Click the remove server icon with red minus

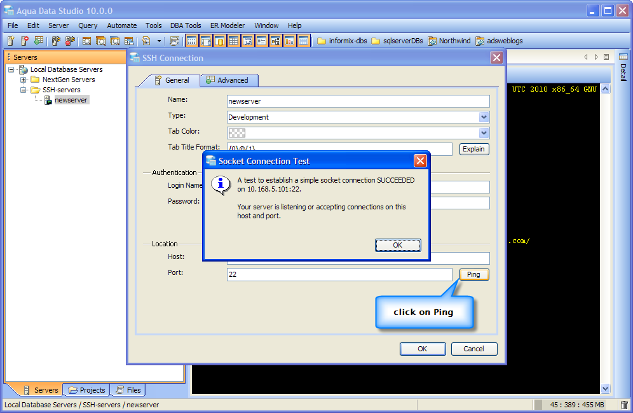[x=25, y=41]
